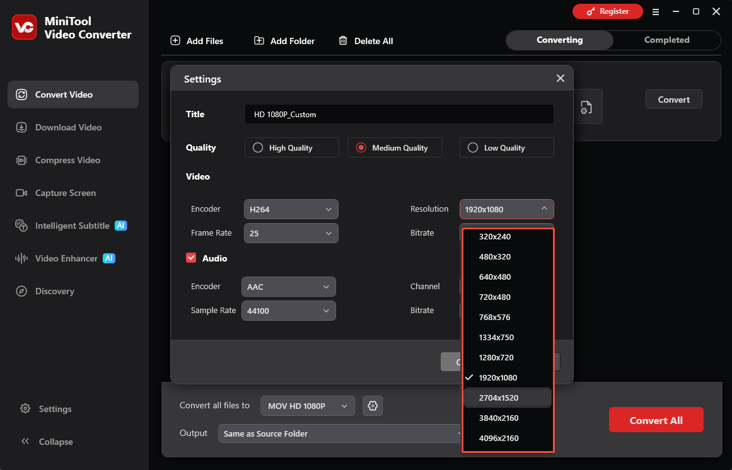The image size is (732, 470).
Task: Click the Add Files plus icon
Action: 175,40
